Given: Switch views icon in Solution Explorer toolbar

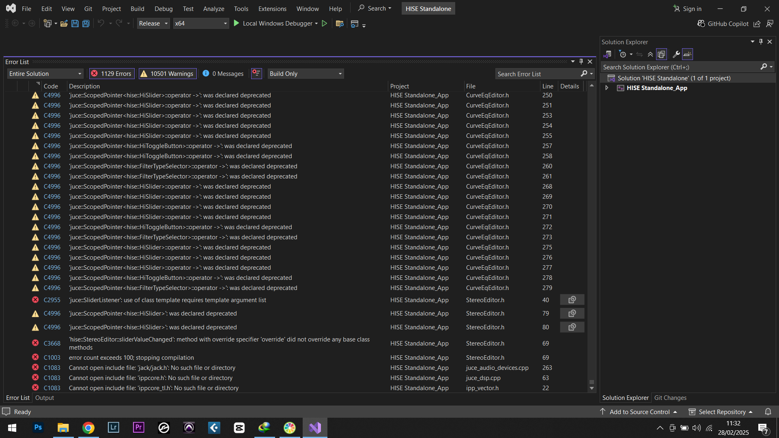Looking at the screenshot, I should click(607, 54).
